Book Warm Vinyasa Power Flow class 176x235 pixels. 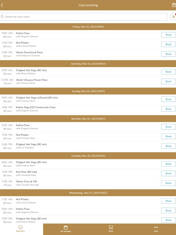[x=168, y=81]
